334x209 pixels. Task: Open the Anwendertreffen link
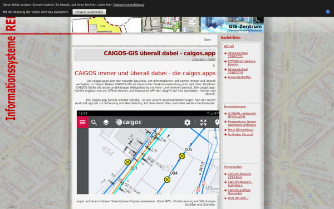click(239, 77)
